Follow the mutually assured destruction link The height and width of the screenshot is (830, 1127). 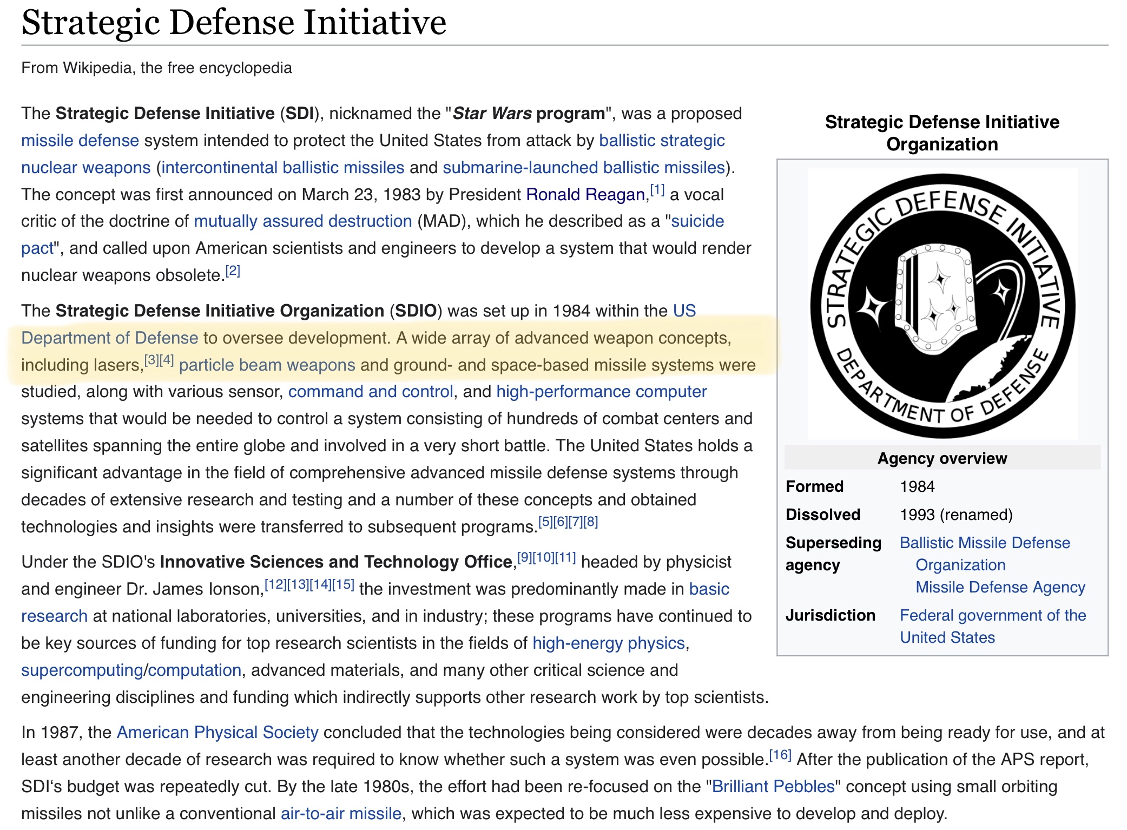[x=303, y=221]
